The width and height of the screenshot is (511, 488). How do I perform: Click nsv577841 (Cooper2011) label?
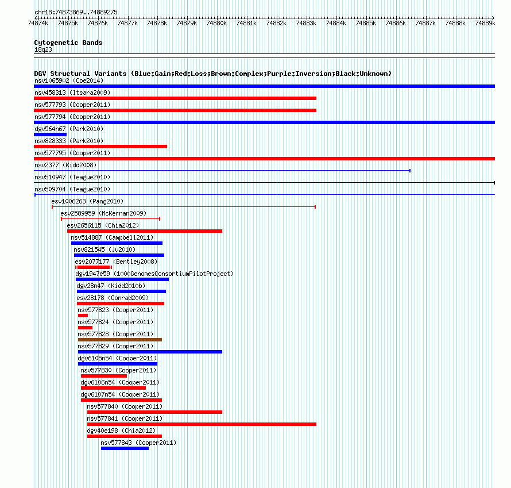click(x=125, y=418)
